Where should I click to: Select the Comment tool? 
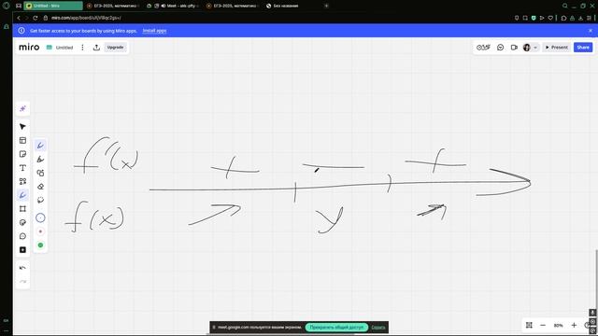[22, 236]
